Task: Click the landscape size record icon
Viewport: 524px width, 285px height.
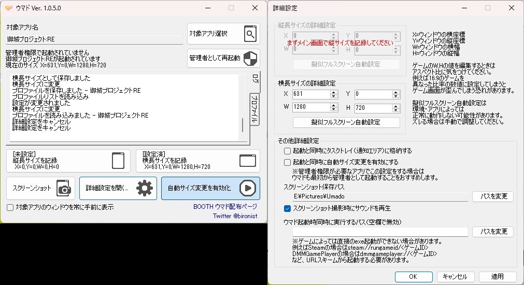Action: pyautogui.click(x=248, y=161)
